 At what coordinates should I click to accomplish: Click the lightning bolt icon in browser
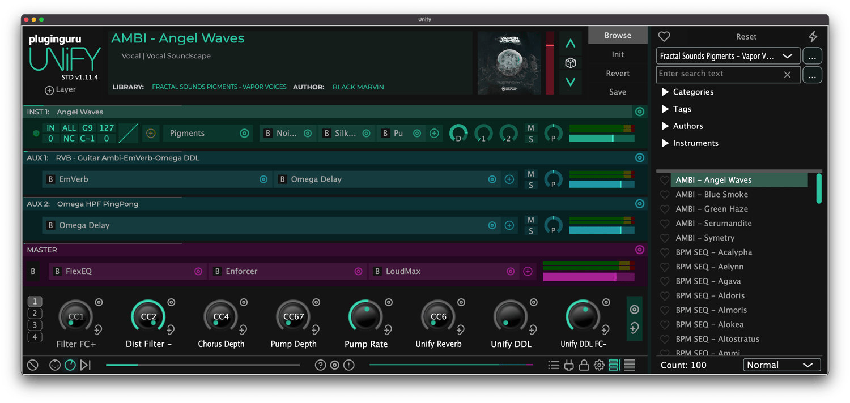[x=813, y=36]
